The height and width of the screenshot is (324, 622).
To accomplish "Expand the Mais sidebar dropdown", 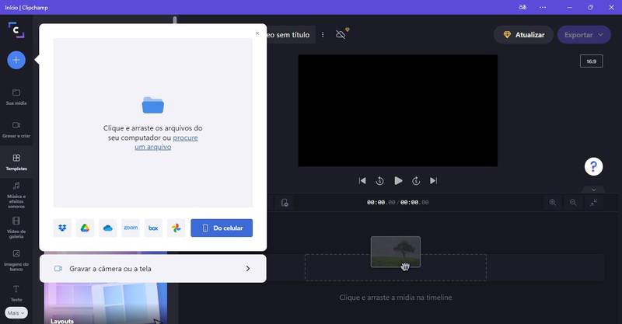I will [x=16, y=313].
